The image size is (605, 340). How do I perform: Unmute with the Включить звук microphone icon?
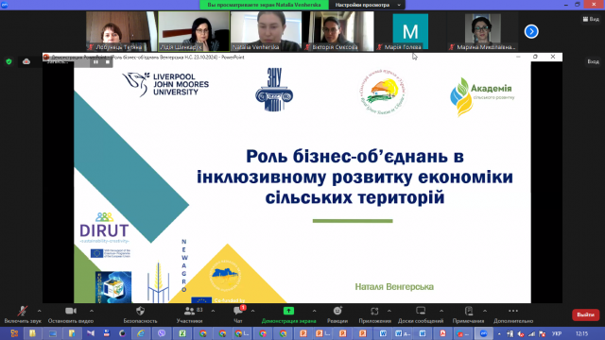point(23,311)
